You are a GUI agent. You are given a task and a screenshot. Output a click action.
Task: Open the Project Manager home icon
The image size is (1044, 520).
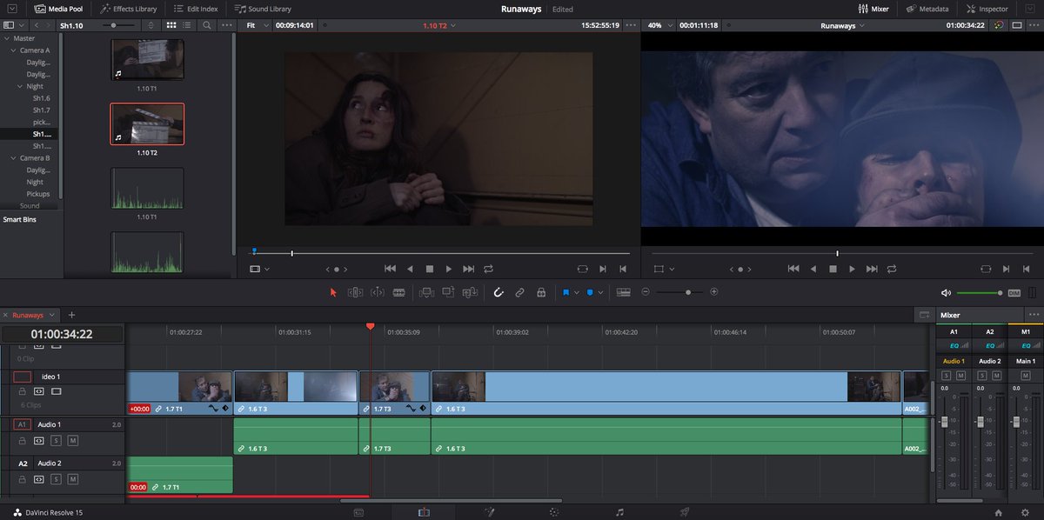coord(1000,512)
